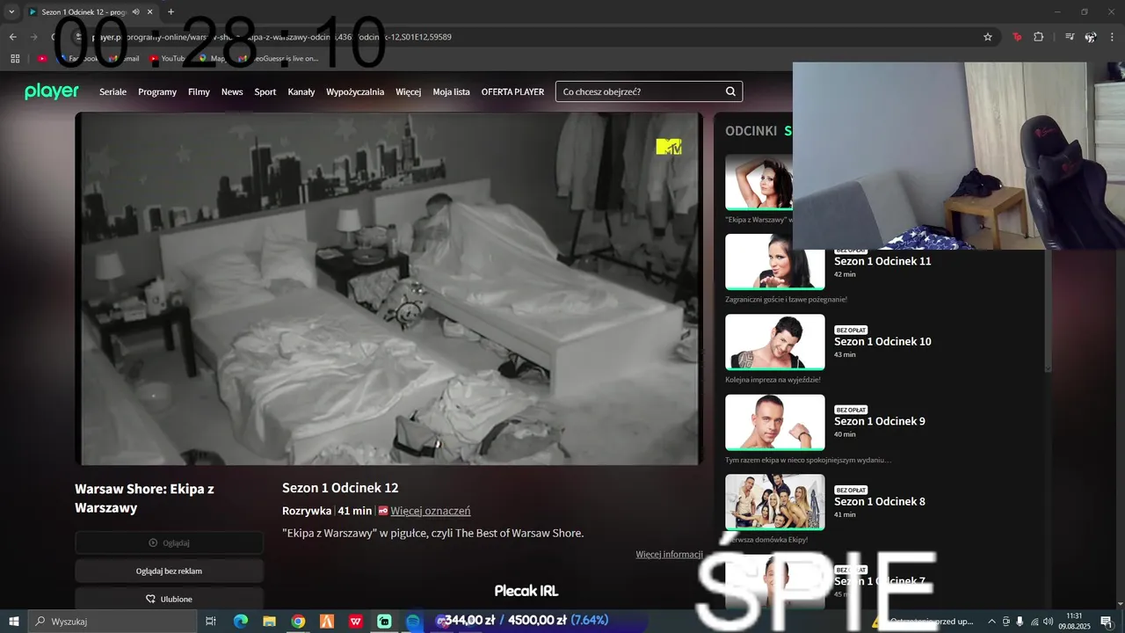Show hidden system tray icons
The width and height of the screenshot is (1125, 633).
pyautogui.click(x=992, y=621)
